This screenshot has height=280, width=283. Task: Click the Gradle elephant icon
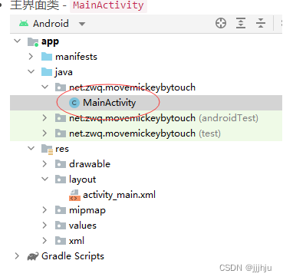[33, 256]
